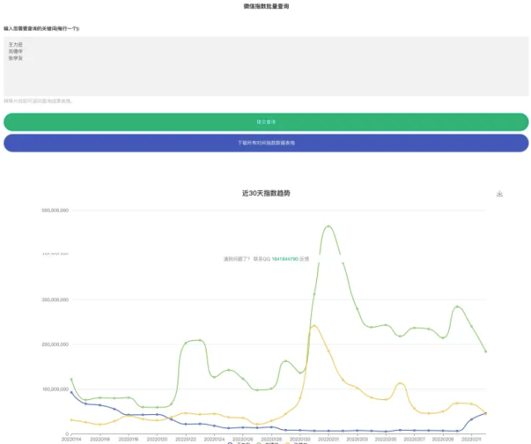Open the QQ number 1641844790 link
Image resolution: width=531 pixels, height=444 pixels.
[x=285, y=259]
